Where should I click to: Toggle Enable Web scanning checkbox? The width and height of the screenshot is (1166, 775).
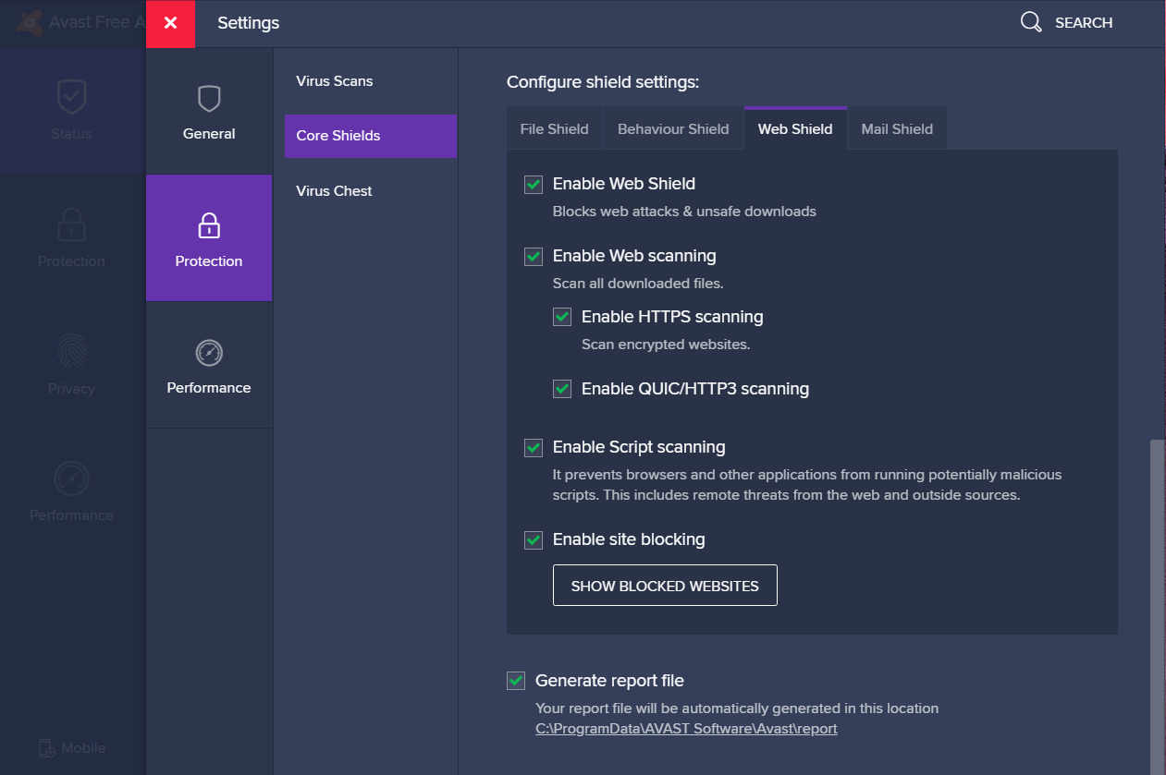[x=534, y=256]
